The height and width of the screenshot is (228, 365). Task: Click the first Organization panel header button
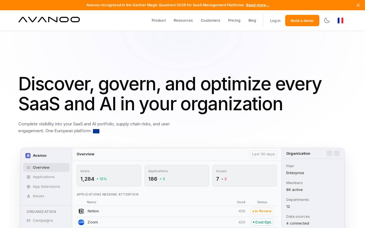329,153
